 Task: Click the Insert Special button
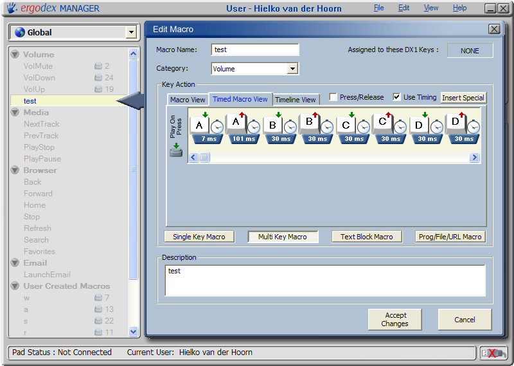463,98
